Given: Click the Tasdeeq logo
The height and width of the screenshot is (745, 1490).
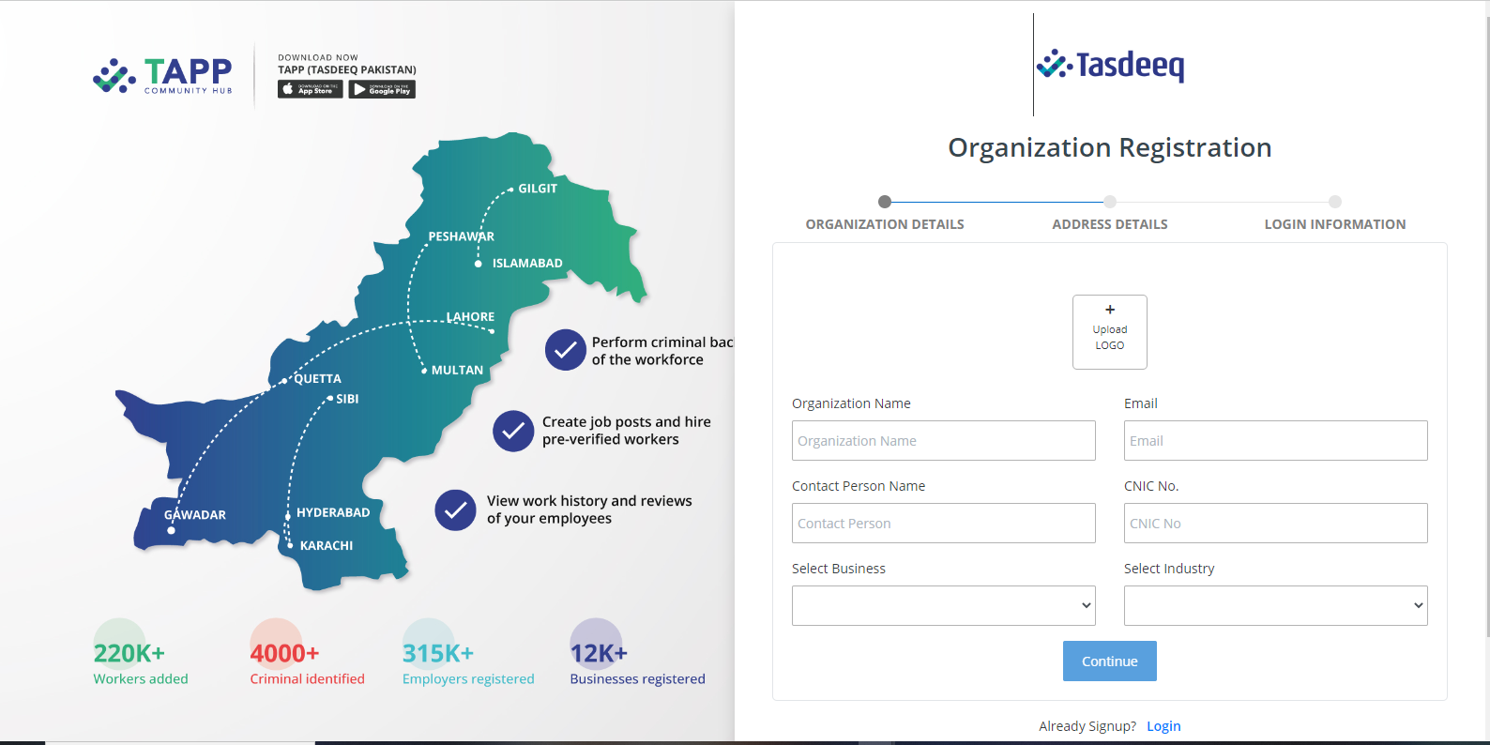Looking at the screenshot, I should click(1110, 65).
